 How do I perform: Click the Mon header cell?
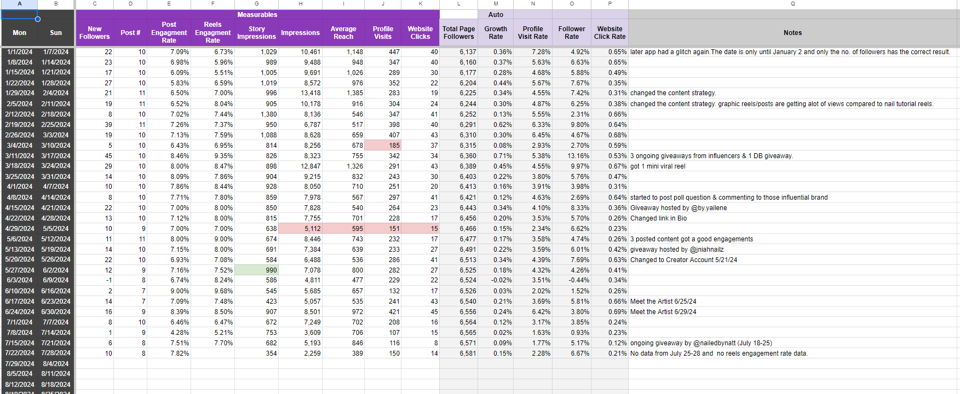[x=19, y=33]
